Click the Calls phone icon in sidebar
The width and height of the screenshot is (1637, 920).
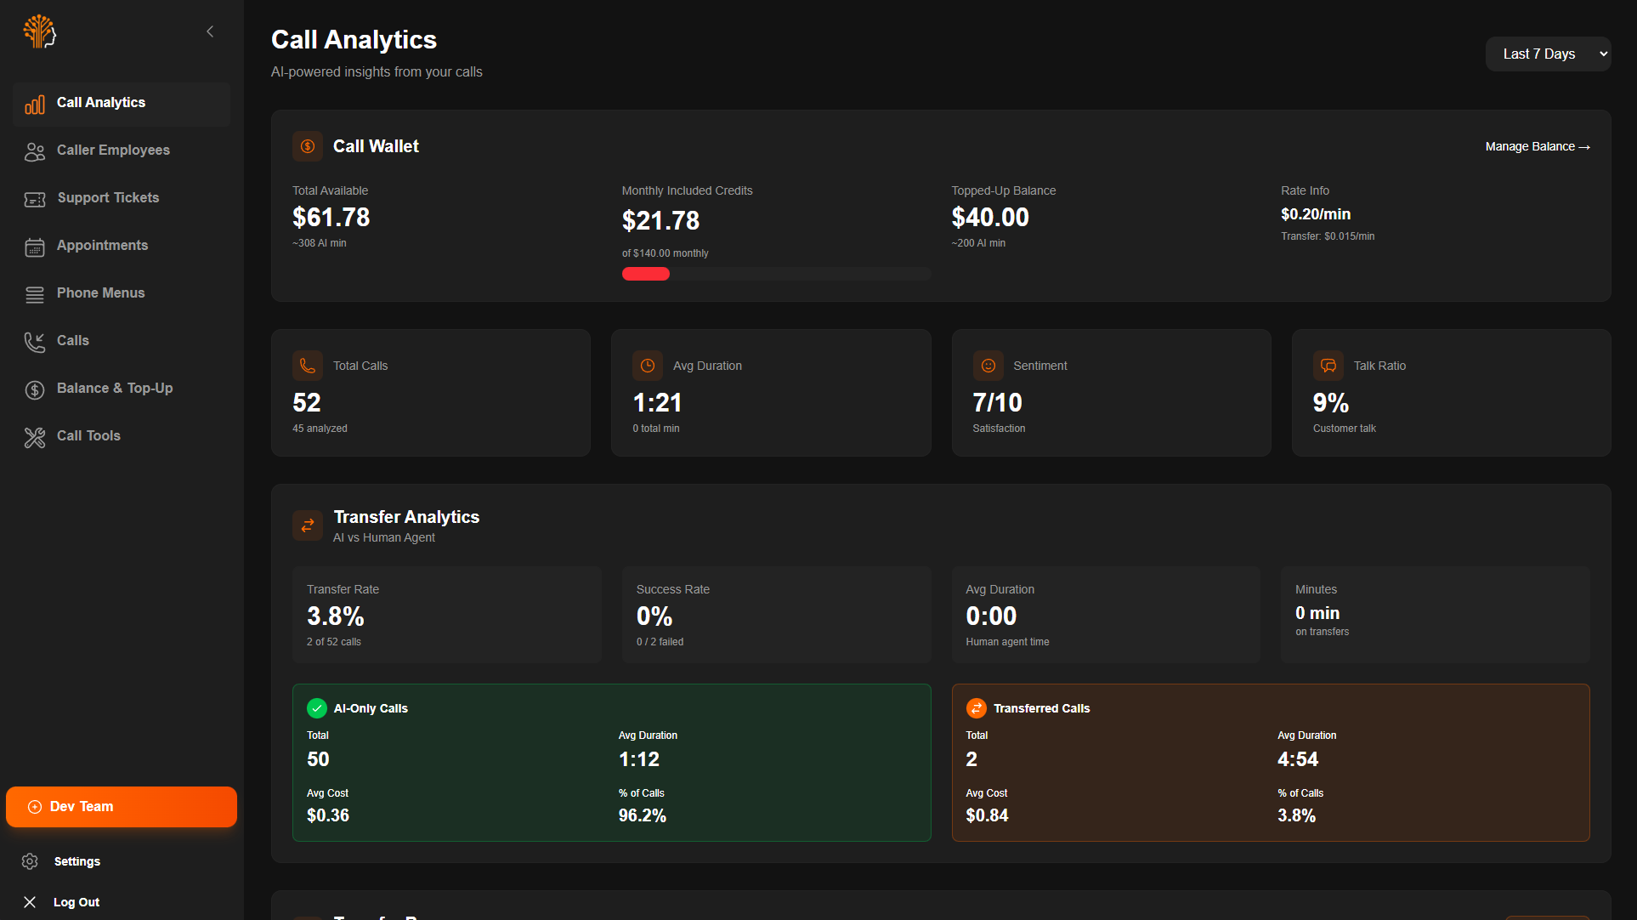pyautogui.click(x=35, y=342)
